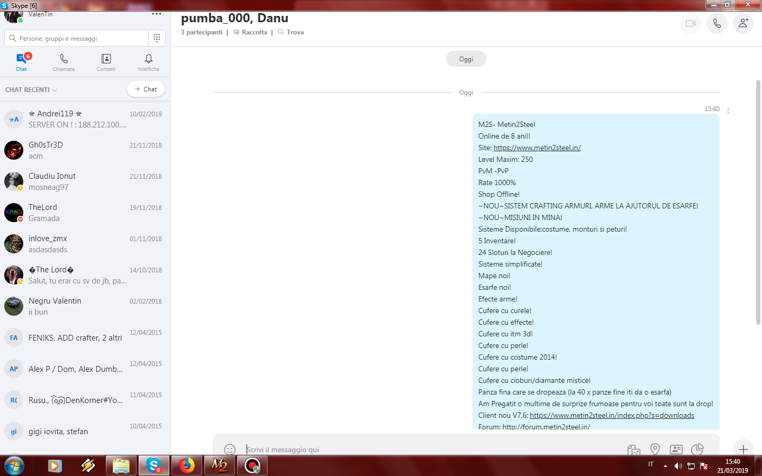This screenshot has height=476, width=762.
Task: Share location icon in message bar
Action: coord(655,450)
